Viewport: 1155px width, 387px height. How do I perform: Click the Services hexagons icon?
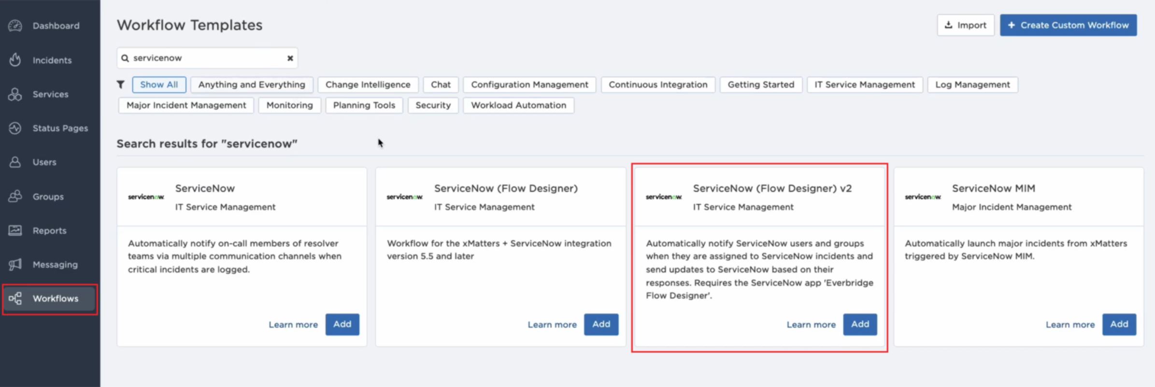15,94
